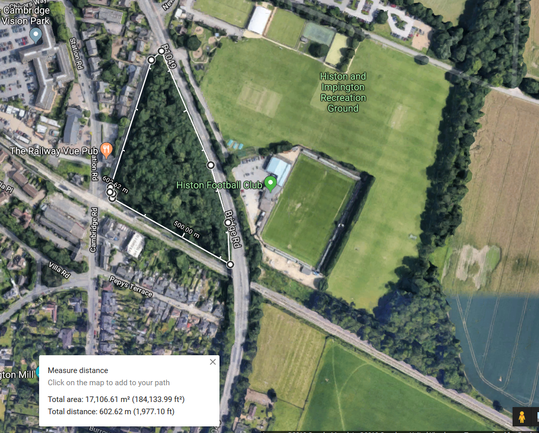Click the Cambridge Vision Park text label
539x433 pixels.
25,15
